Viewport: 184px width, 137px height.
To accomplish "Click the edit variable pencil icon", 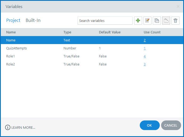I will 147,21.
